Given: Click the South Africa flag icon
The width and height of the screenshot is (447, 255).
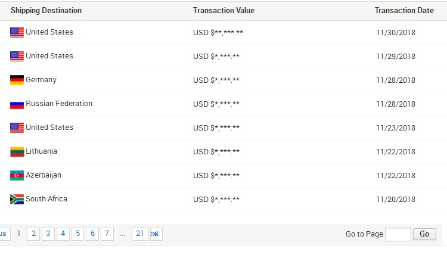Looking at the screenshot, I should 17,200.
